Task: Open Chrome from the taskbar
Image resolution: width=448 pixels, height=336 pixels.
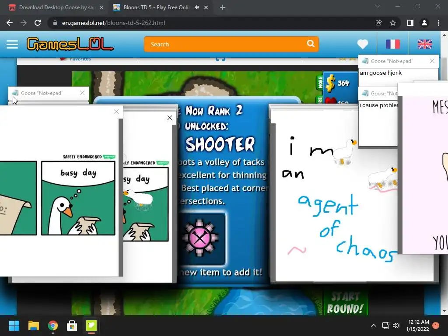Action: coord(53,325)
